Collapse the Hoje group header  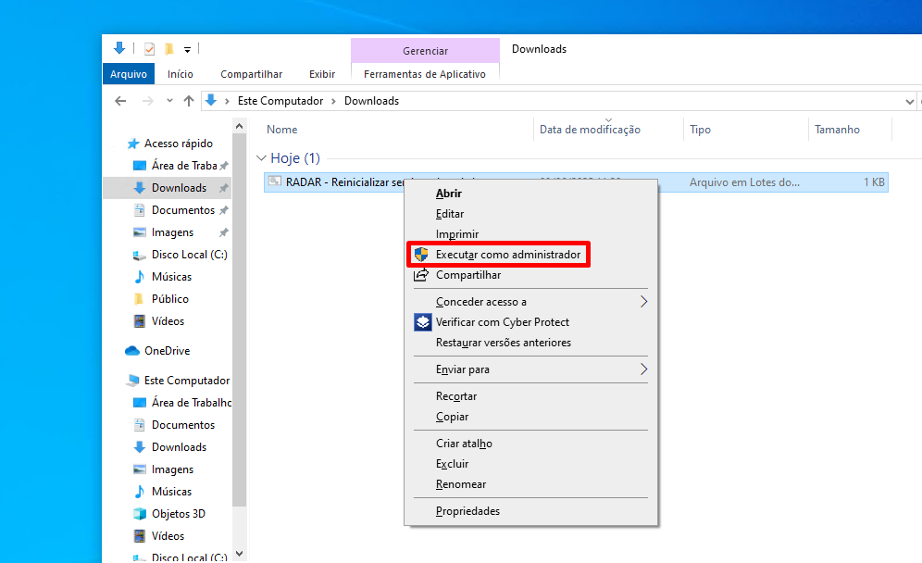pos(260,158)
